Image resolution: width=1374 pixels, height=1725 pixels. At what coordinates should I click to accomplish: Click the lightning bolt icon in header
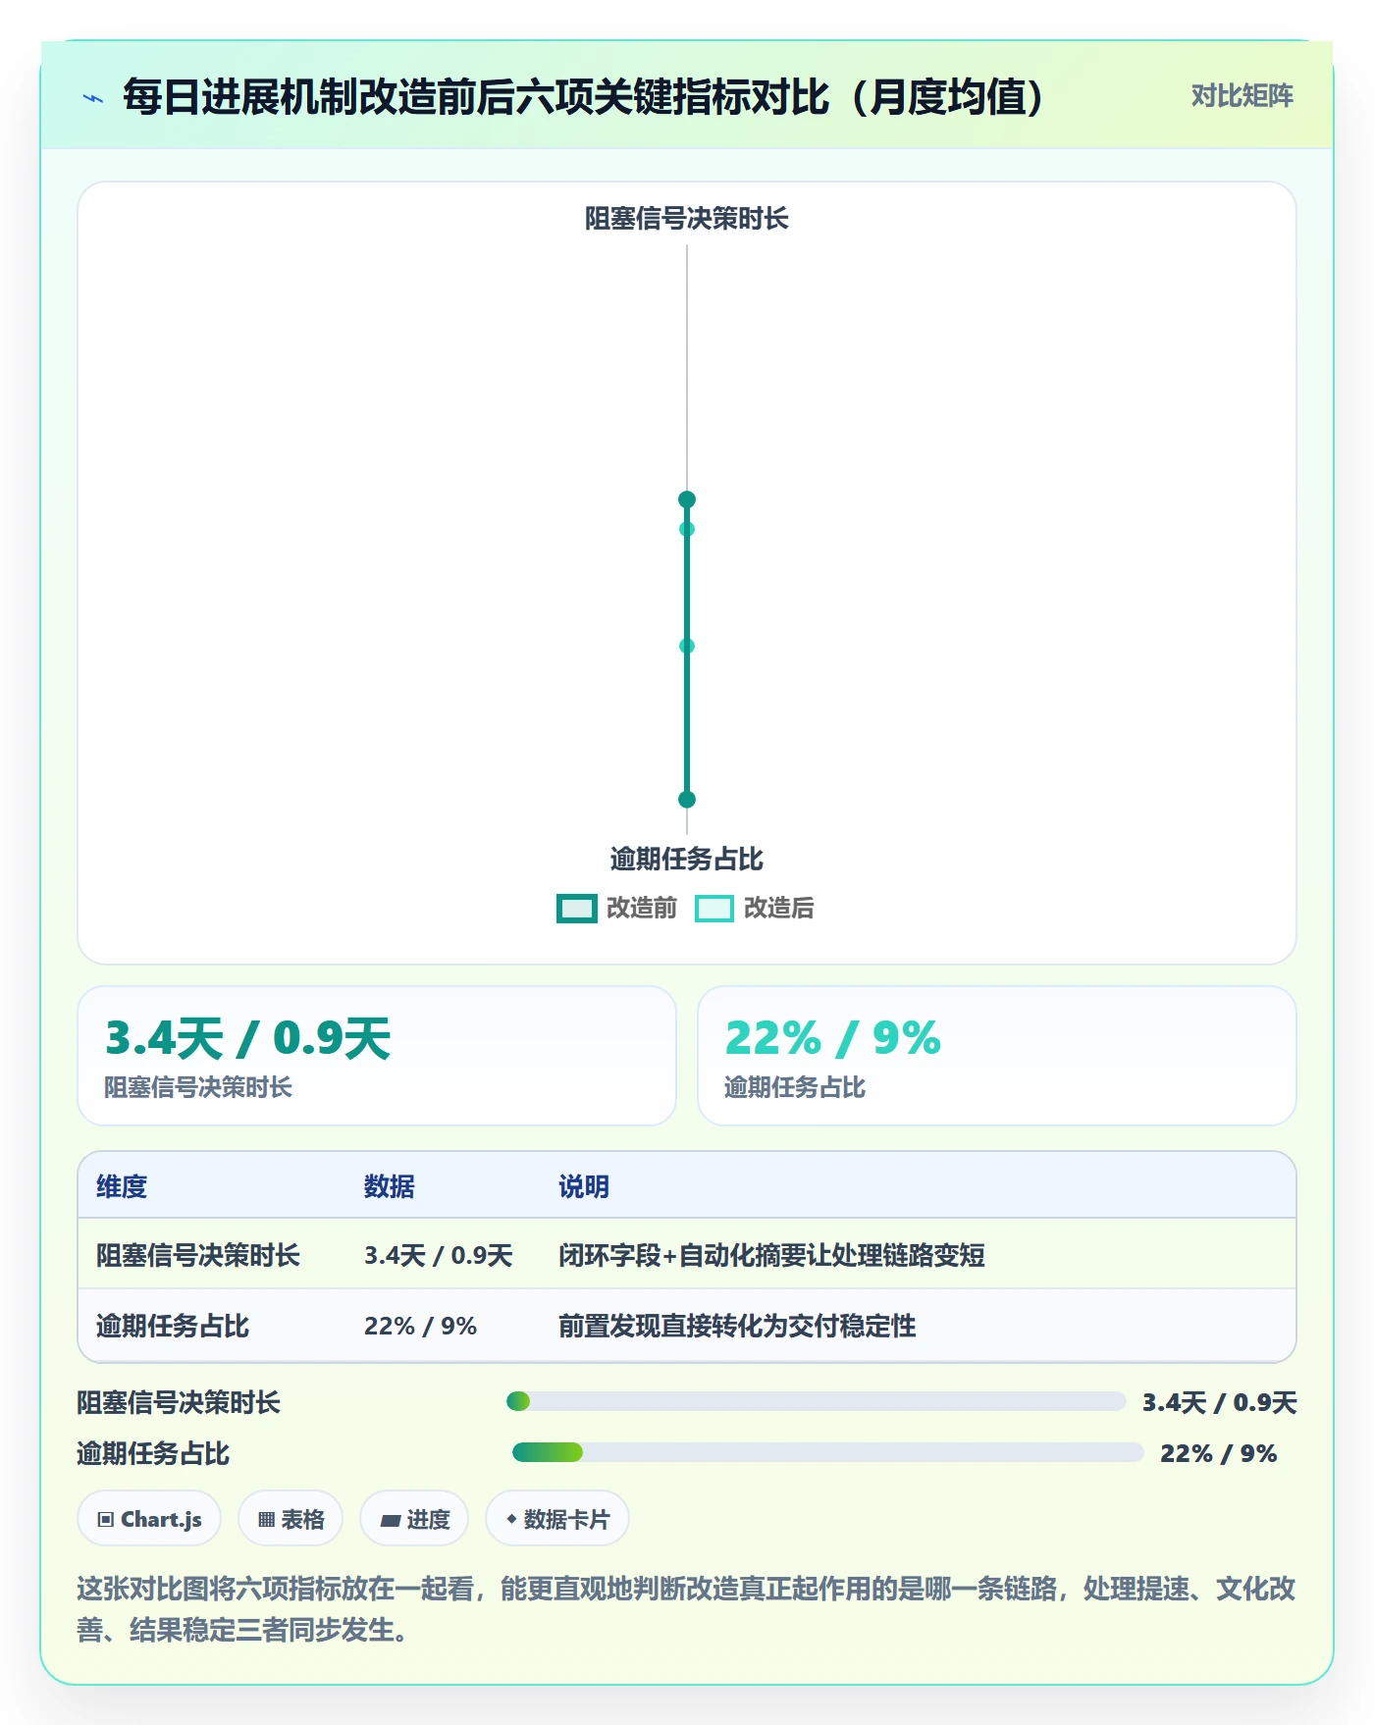tap(93, 98)
